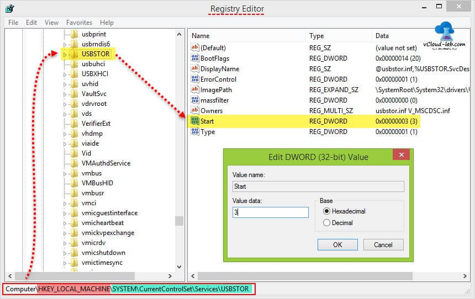Cancel the Edit DWORD dialog
Viewport: 475px width, 299px height.
click(x=383, y=244)
